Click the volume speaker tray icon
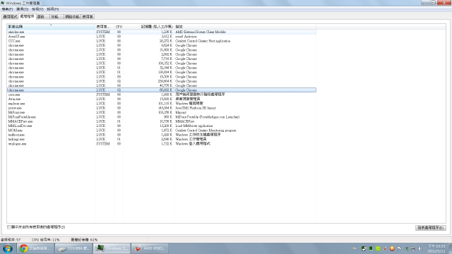Image resolution: width=452 pixels, height=254 pixels. [420, 248]
